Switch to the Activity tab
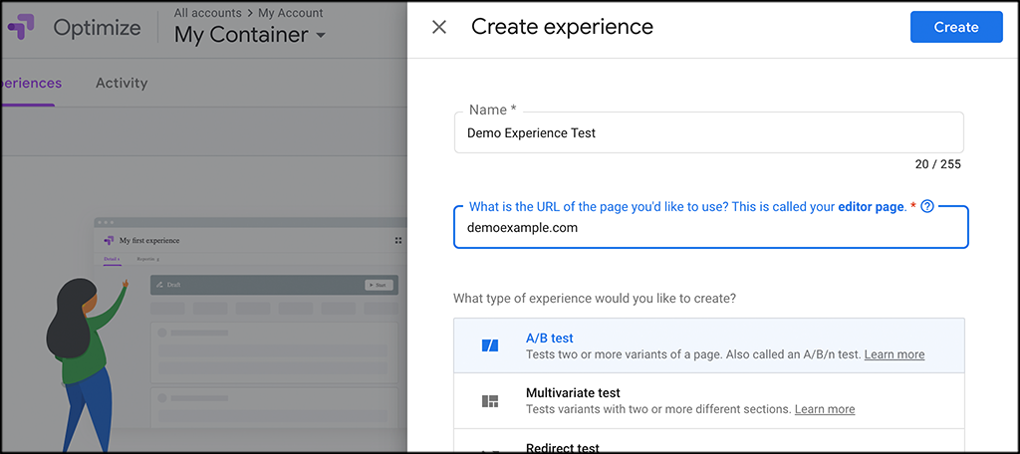 [x=122, y=83]
